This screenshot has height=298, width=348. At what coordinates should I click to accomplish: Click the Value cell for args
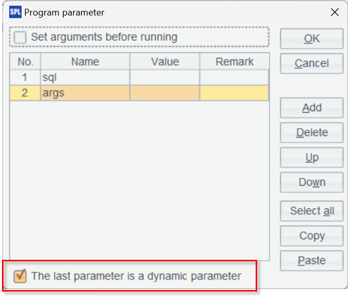[165, 93]
